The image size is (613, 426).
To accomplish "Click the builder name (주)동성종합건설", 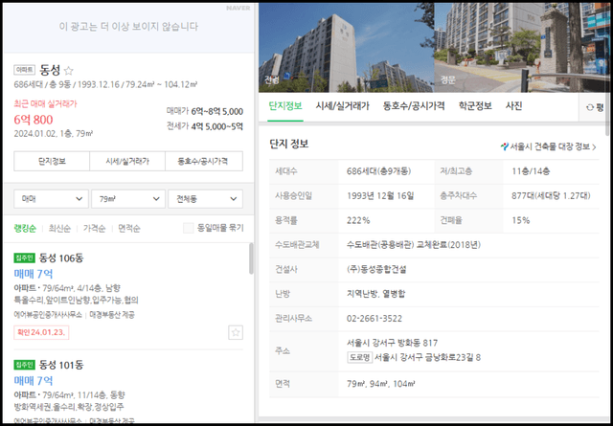I will click(376, 269).
